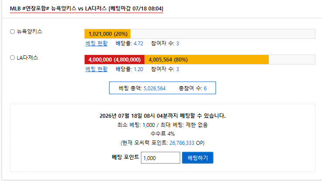Click the MLB 뉴욕양키스 vs LA다저스 title
This screenshot has height=181, width=322.
[86, 9]
